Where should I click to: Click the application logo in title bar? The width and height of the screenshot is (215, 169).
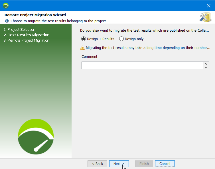6,5
